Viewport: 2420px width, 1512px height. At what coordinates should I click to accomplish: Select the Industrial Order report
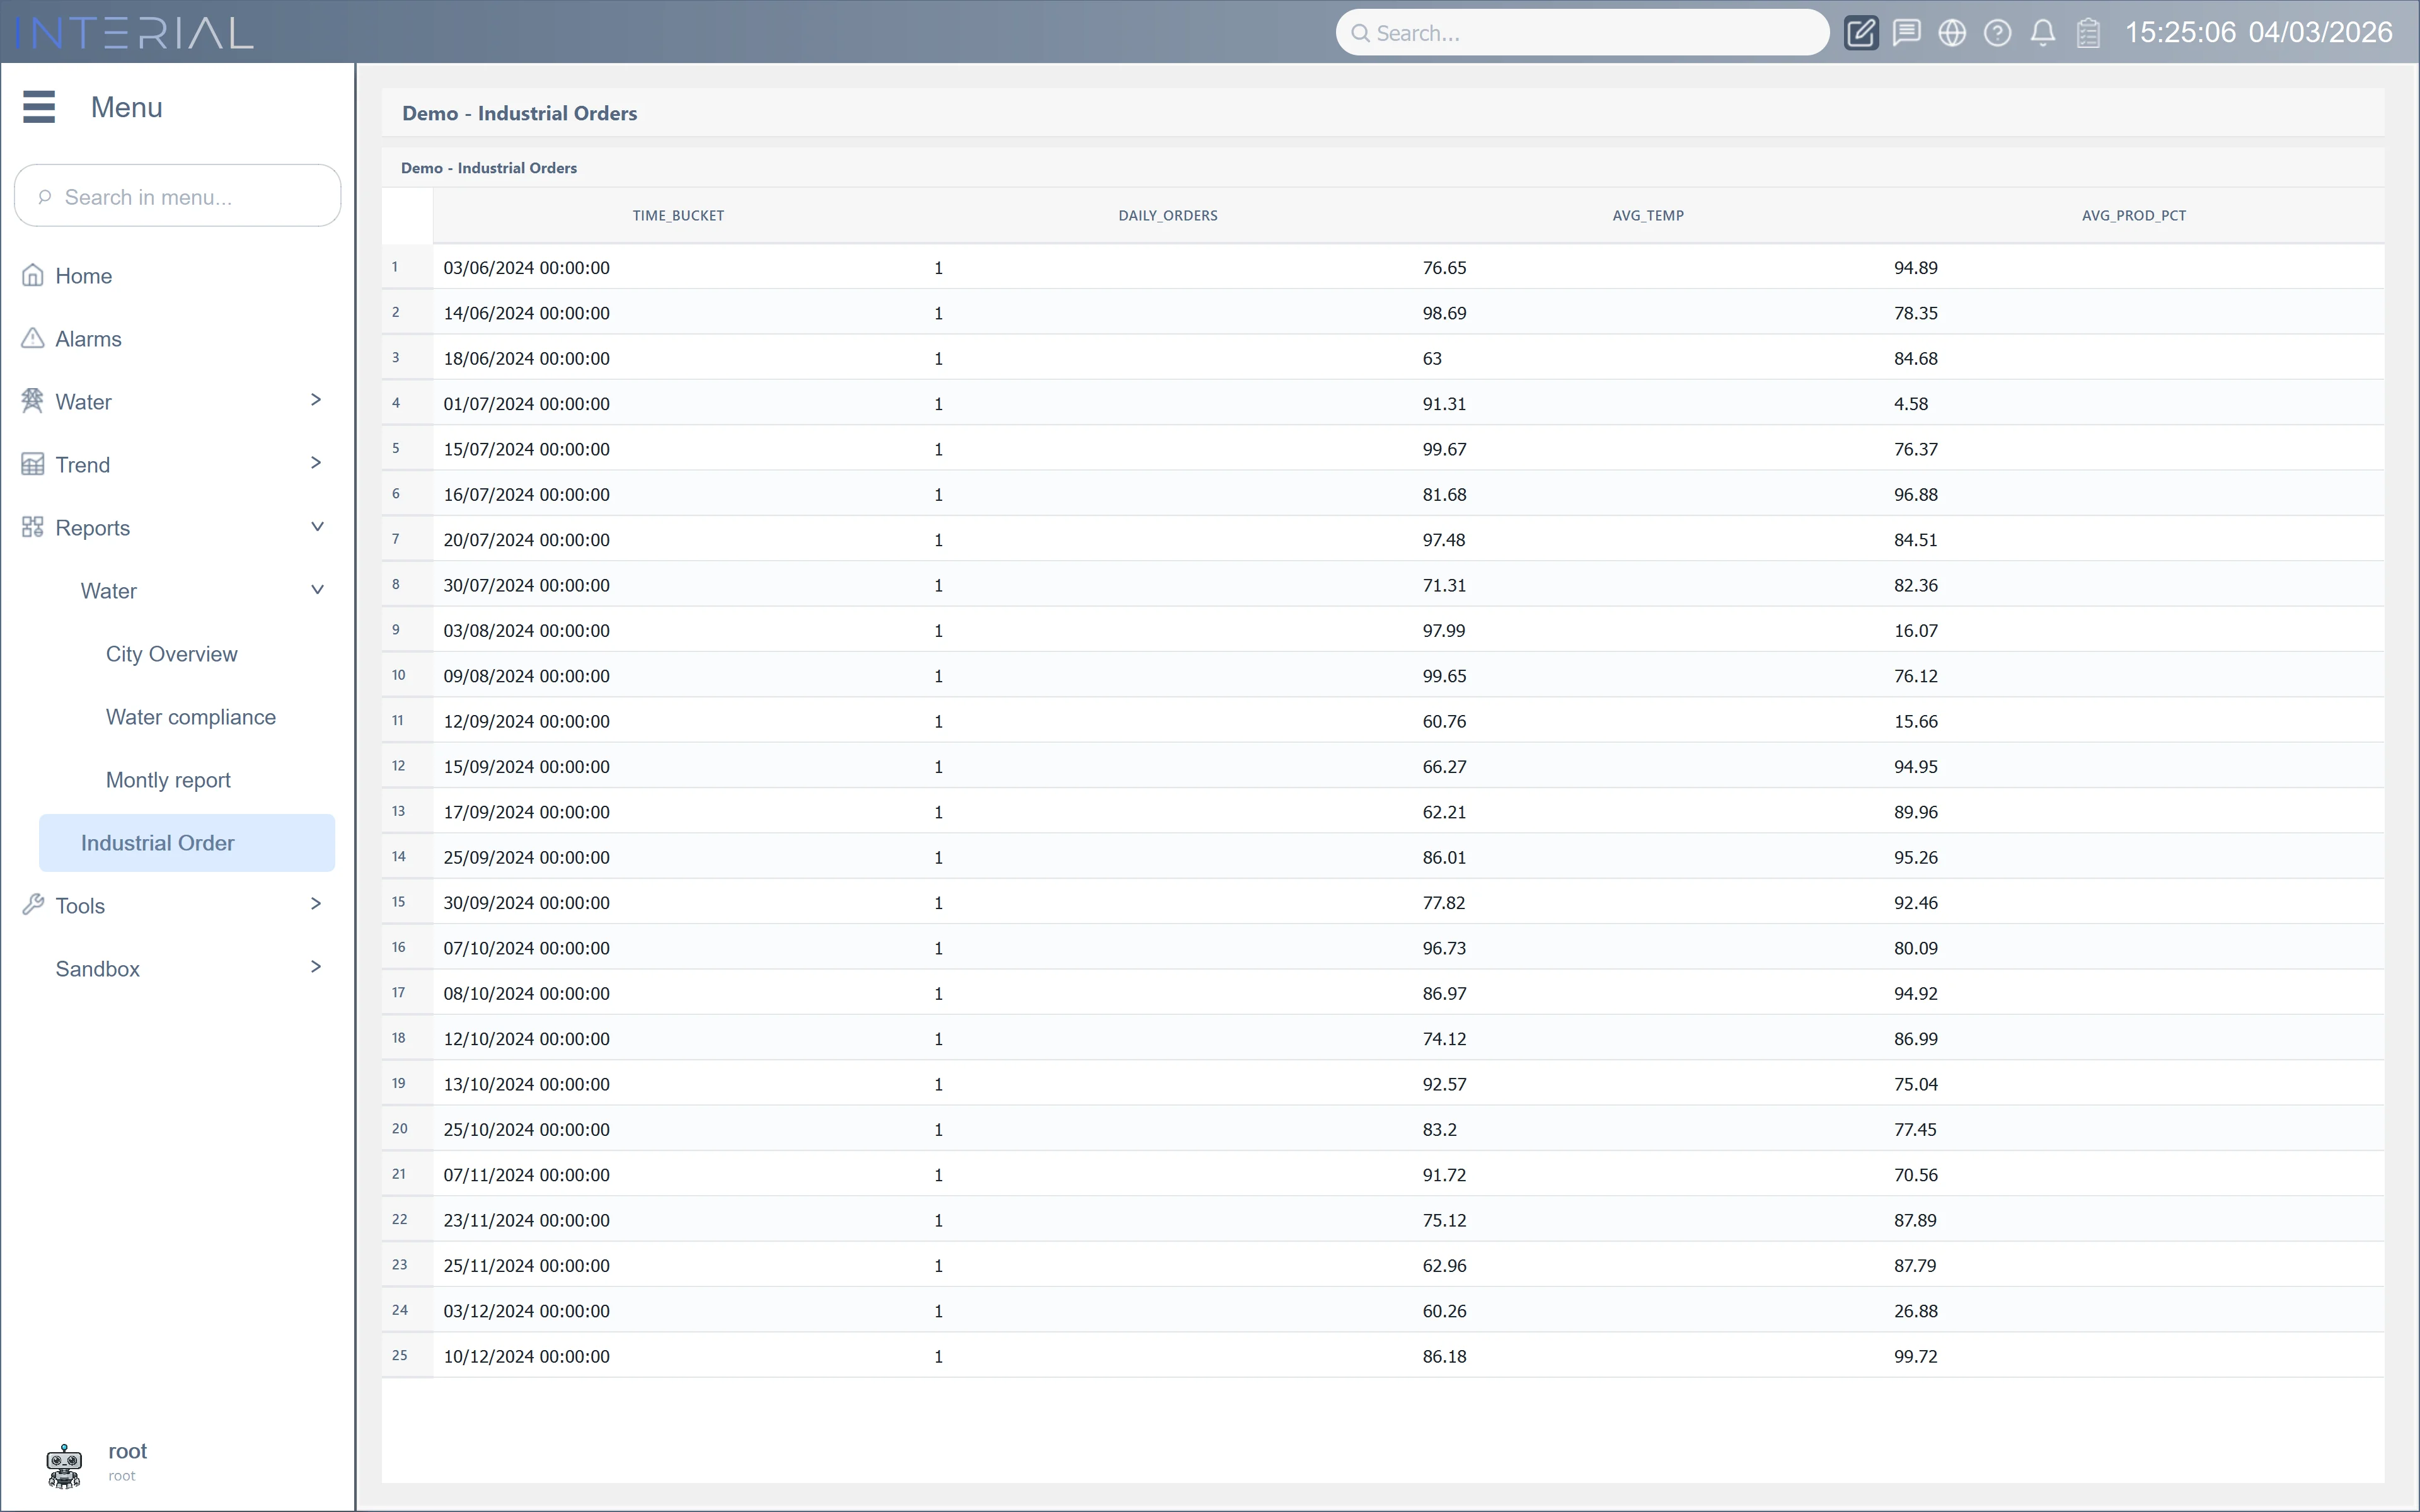pyautogui.click(x=157, y=842)
